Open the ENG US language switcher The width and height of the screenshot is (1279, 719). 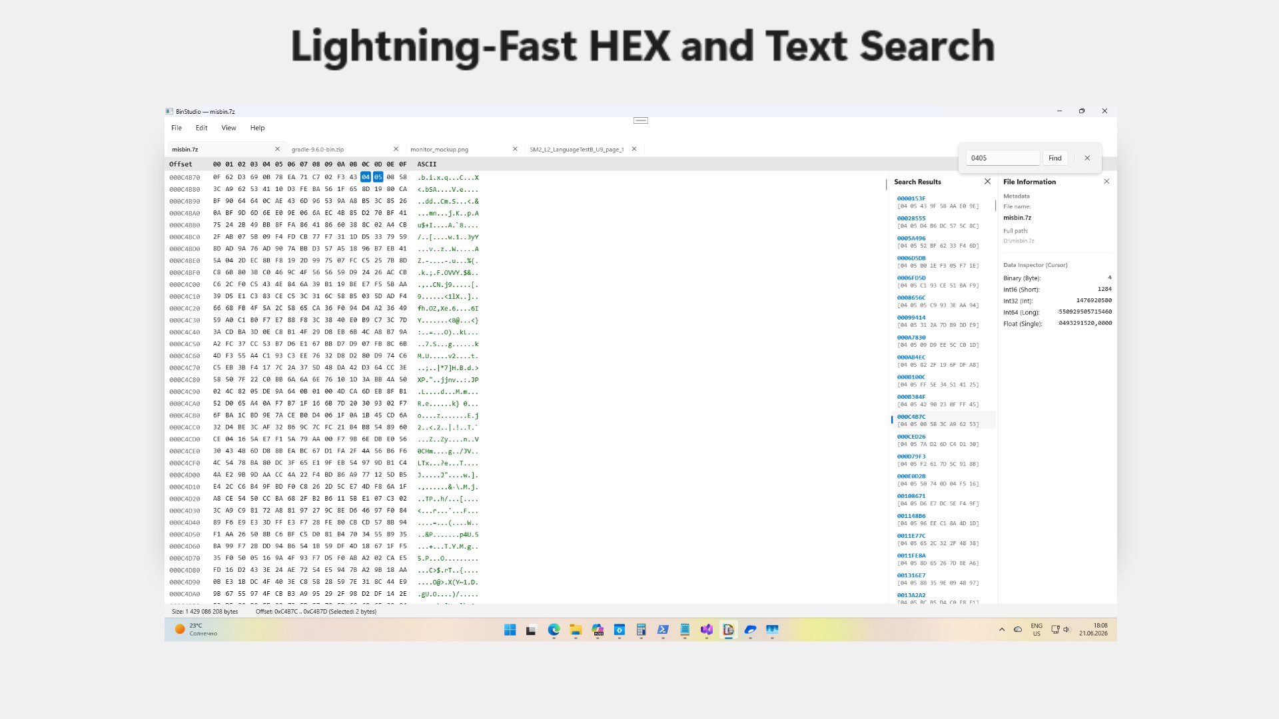point(1037,630)
